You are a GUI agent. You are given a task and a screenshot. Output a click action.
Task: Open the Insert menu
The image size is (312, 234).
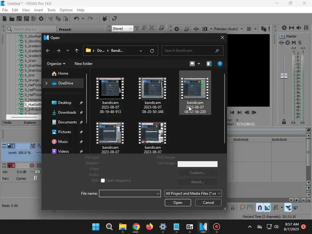tap(38, 10)
